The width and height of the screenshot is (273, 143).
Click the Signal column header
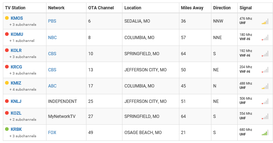[246, 8]
